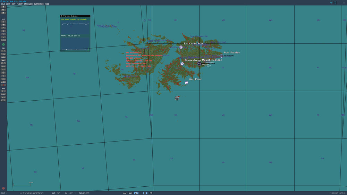Select the large circle trigger zone tool

(3, 73)
